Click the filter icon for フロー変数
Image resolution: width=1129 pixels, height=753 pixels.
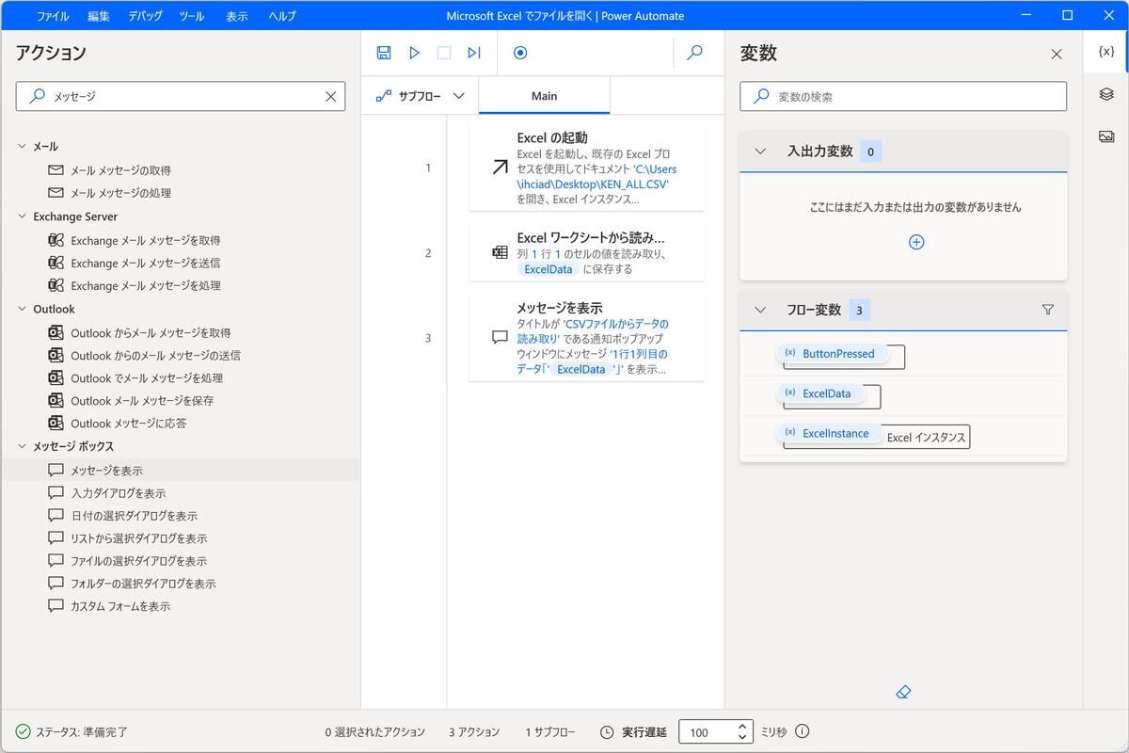tap(1048, 310)
